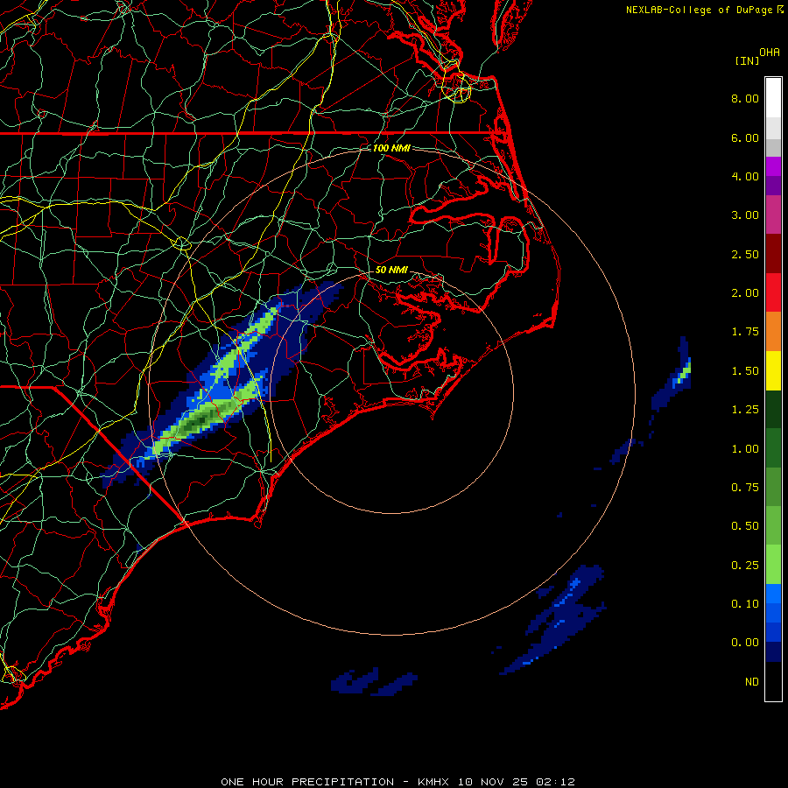Image resolution: width=788 pixels, height=788 pixels.
Task: Click the 8.00 legend value
Action: (x=745, y=98)
